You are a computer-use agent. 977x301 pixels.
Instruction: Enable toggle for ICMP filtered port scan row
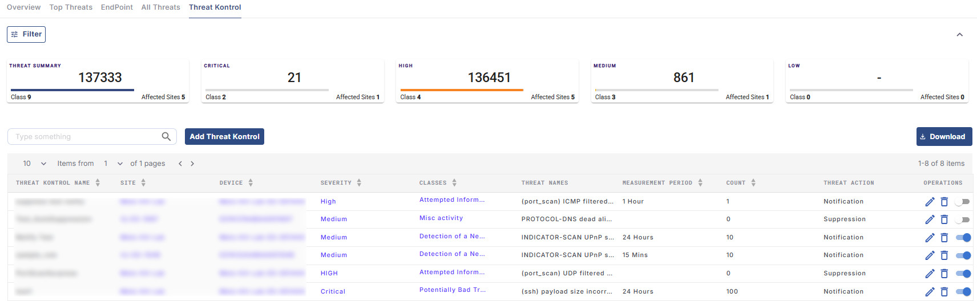click(963, 202)
